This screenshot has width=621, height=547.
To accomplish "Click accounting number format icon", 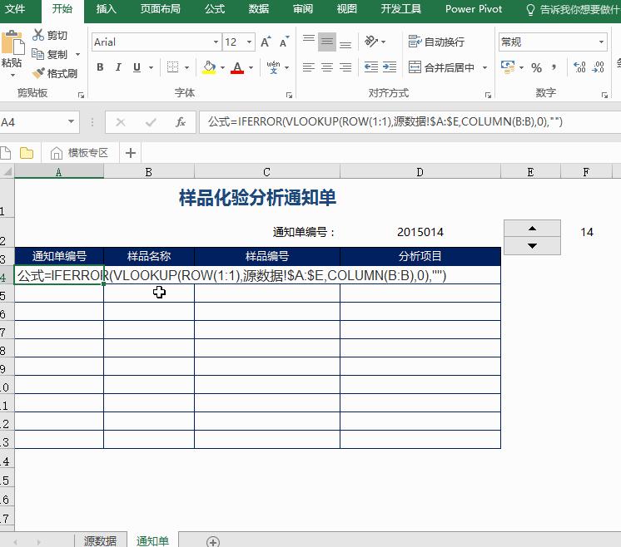I will (x=508, y=67).
